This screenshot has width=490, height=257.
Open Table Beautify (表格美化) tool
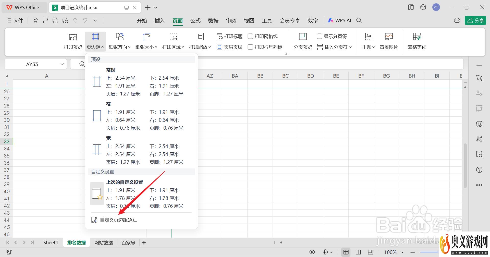coord(417,41)
